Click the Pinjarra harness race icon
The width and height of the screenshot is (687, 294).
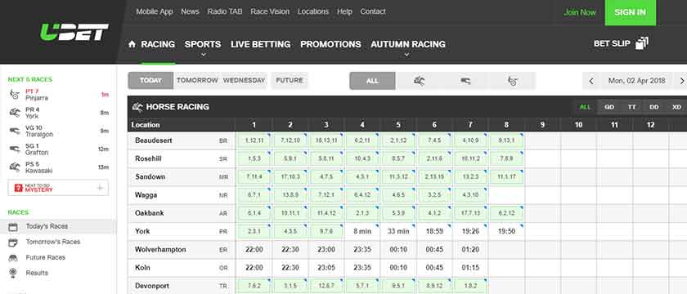click(15, 95)
